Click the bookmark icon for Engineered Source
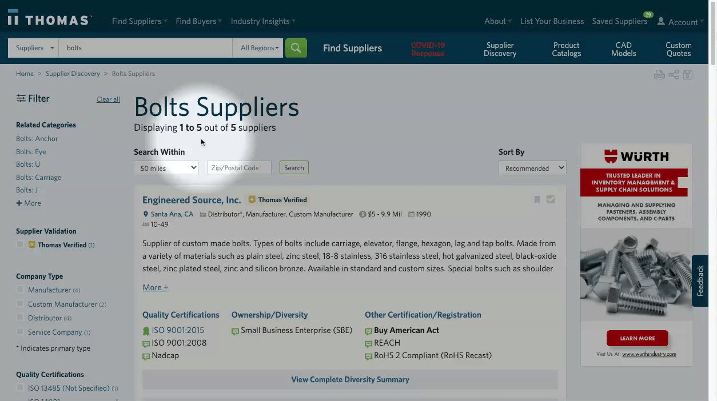Viewport: 717px width, 401px height. point(537,200)
